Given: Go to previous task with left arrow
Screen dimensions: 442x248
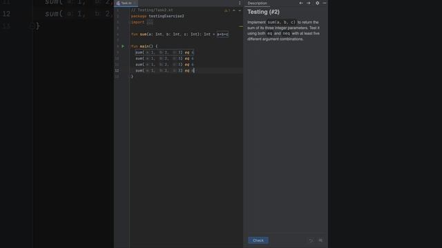Looking at the screenshot, I should (x=301, y=3).
